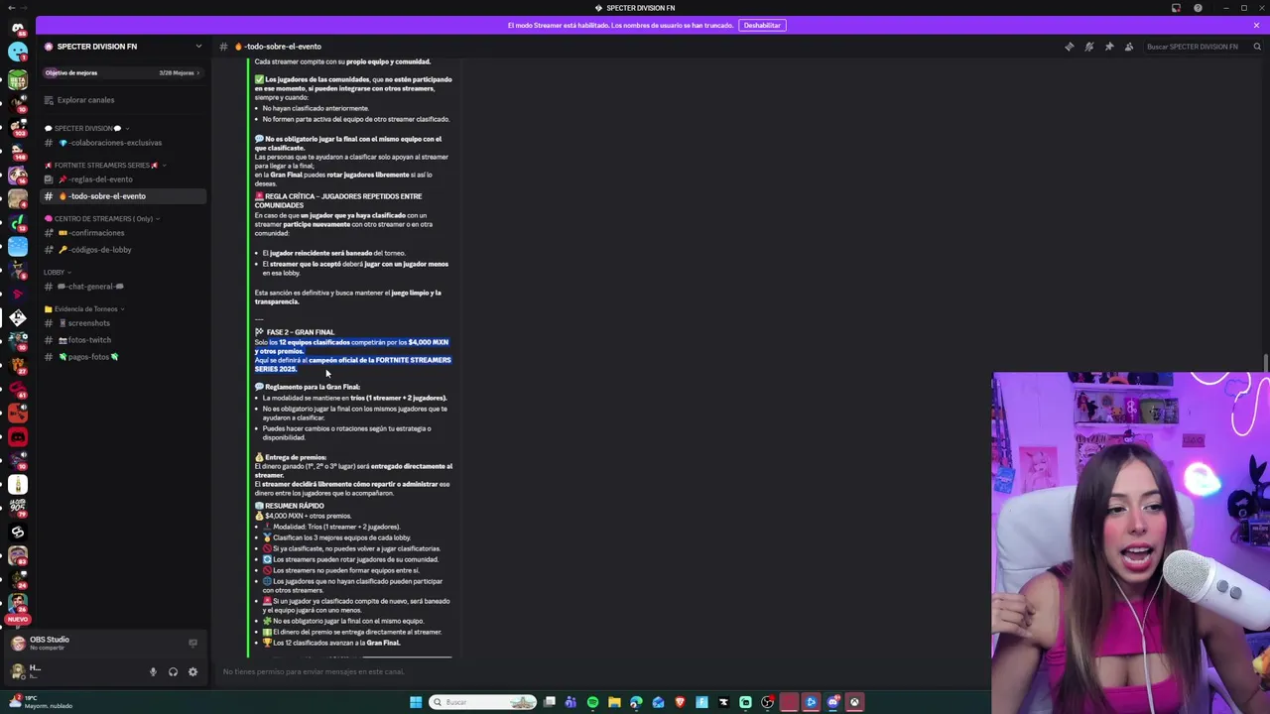Open Microsoft Edge from the taskbar
This screenshot has height=714, width=1270.
(636, 702)
